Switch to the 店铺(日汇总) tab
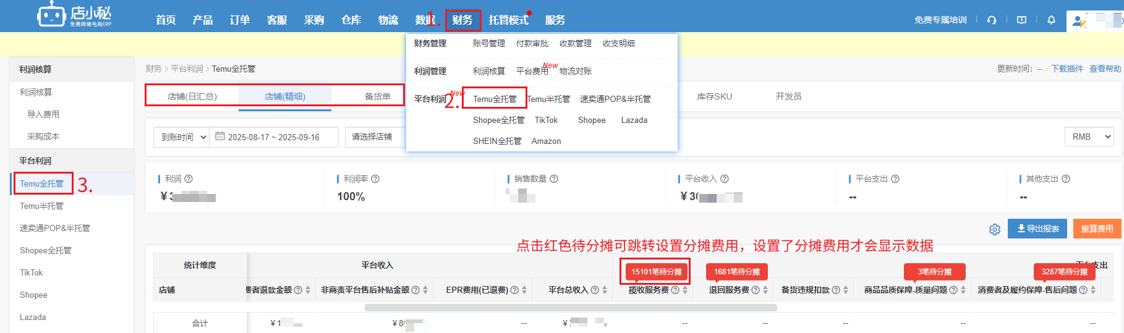Image resolution: width=1124 pixels, height=333 pixels. tap(192, 96)
